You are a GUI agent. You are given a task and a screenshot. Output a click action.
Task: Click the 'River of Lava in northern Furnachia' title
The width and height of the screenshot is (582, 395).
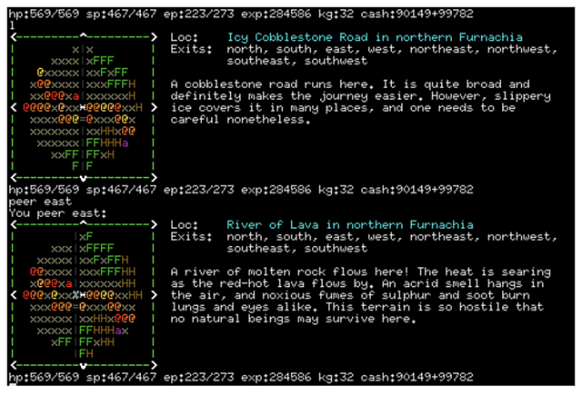point(350,225)
